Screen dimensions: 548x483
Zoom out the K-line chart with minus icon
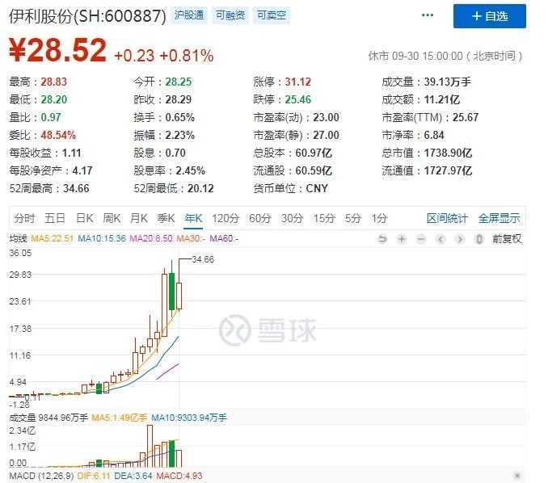(x=421, y=239)
